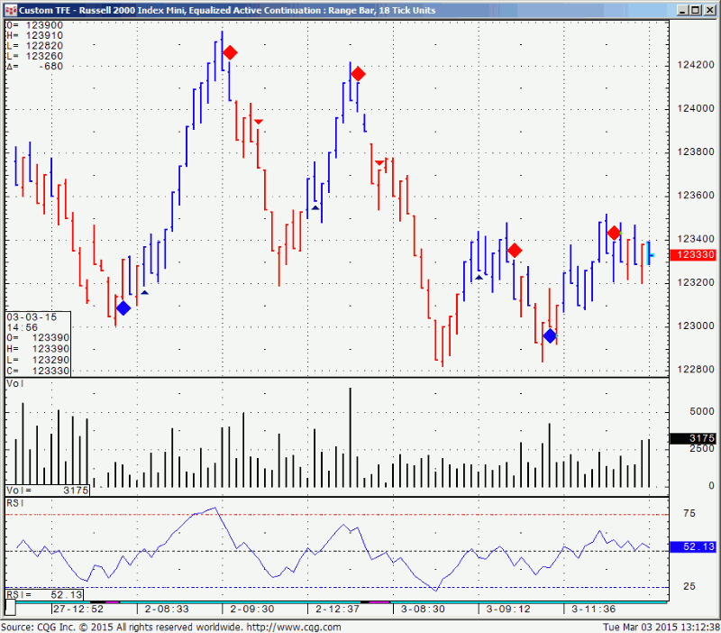
Task: Click the small red down-triangle near 124000
Action: 259,122
